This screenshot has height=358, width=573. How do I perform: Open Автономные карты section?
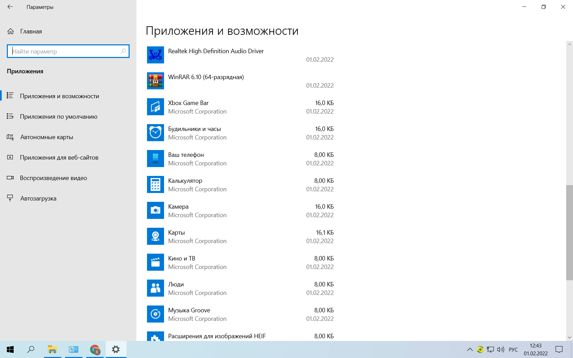pyautogui.click(x=68, y=137)
